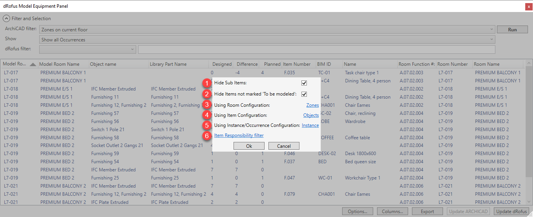Toggle the Hide Sub Items checkbox
The image size is (533, 217).
(304, 83)
